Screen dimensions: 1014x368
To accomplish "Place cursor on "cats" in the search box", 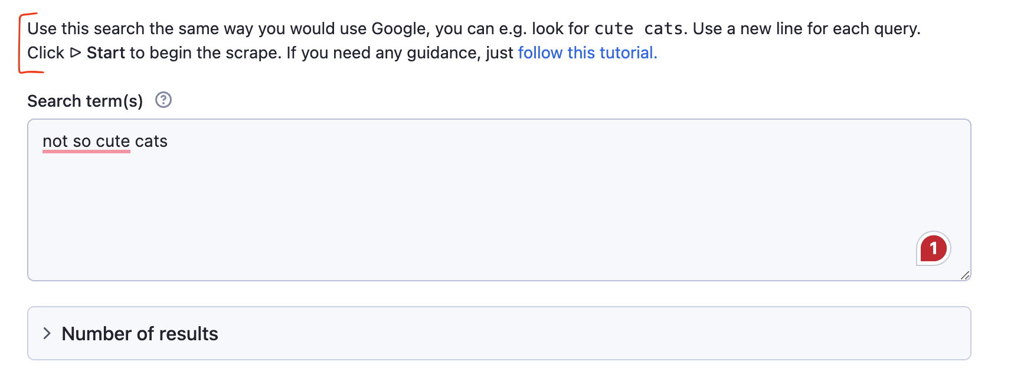I will coord(152,142).
